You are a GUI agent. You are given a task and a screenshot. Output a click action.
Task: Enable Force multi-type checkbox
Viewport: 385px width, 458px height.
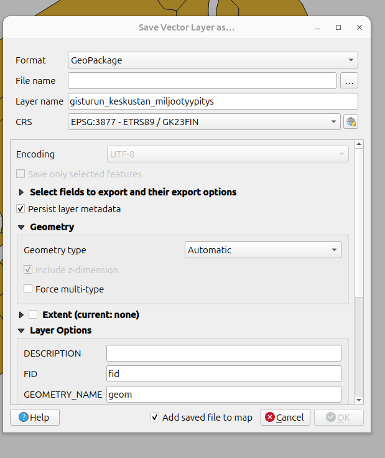[x=28, y=289]
